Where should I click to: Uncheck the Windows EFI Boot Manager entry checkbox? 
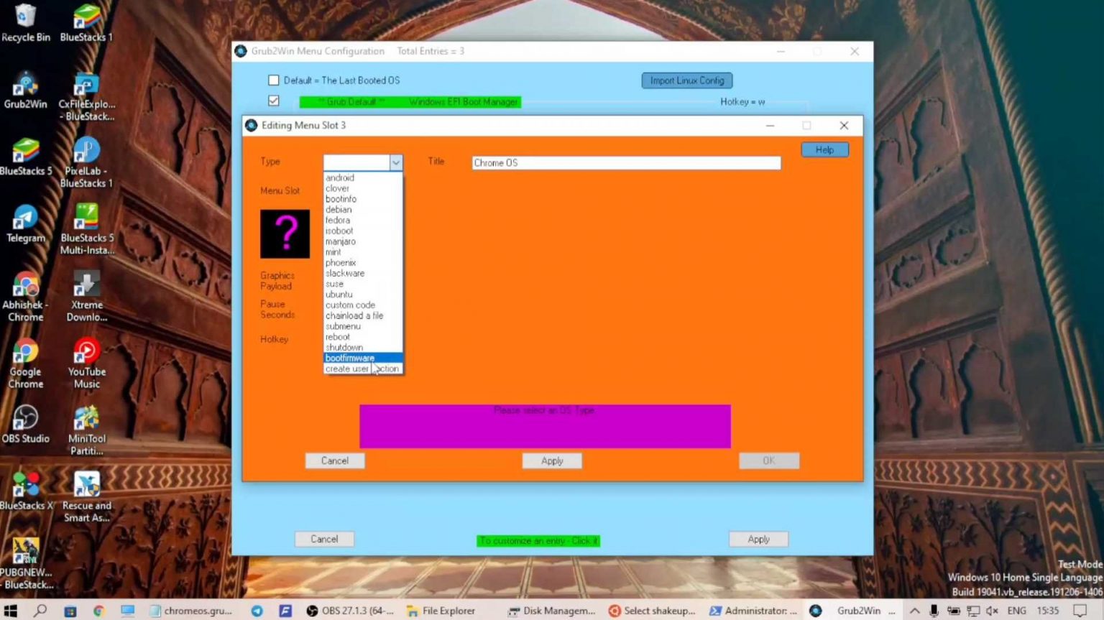click(274, 101)
